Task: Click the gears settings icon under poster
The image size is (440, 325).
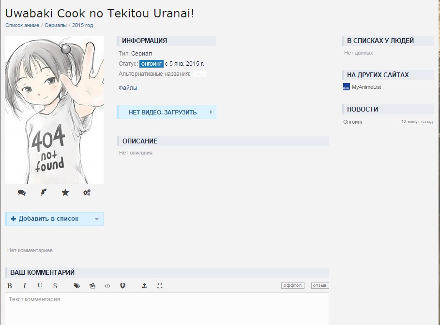Action: click(87, 193)
